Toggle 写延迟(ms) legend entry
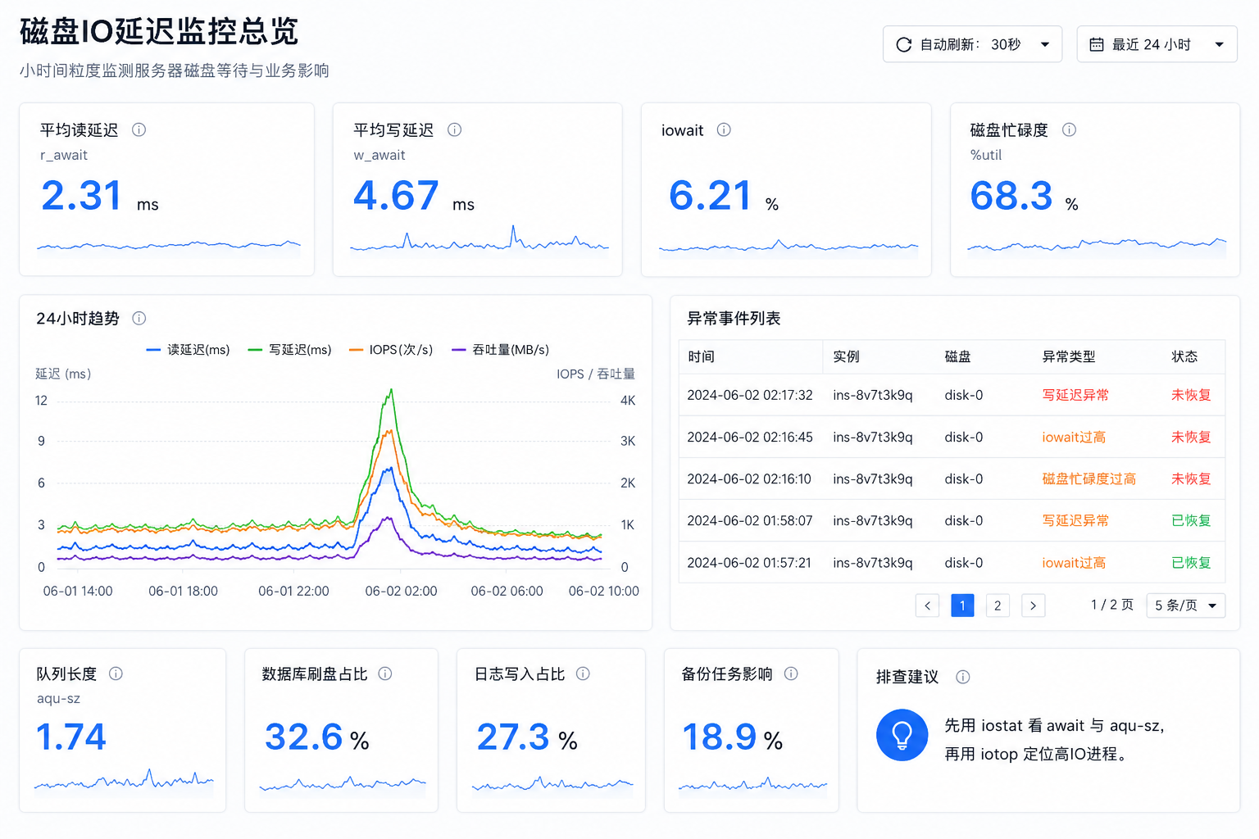1259x839 pixels. click(289, 350)
